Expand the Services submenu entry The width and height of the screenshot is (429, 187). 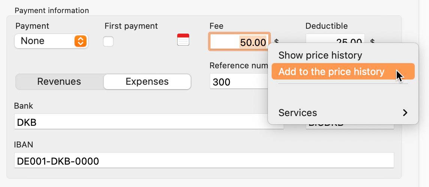[343, 113]
